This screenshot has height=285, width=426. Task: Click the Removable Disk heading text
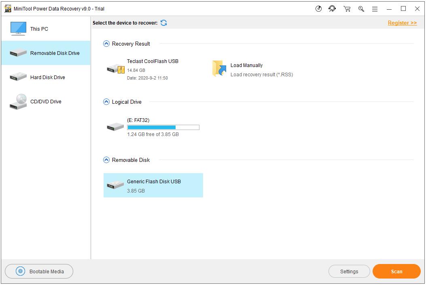tap(131, 160)
